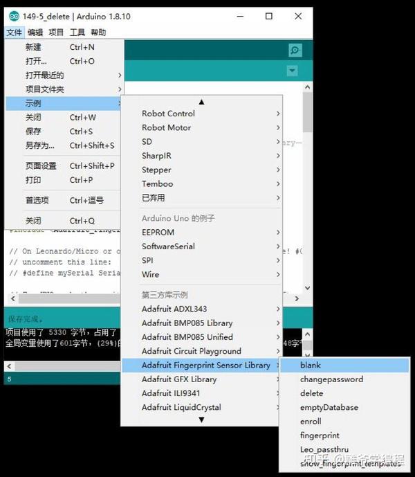Expand the 项目文件夹 submenu
The image size is (415, 477).
[64, 89]
